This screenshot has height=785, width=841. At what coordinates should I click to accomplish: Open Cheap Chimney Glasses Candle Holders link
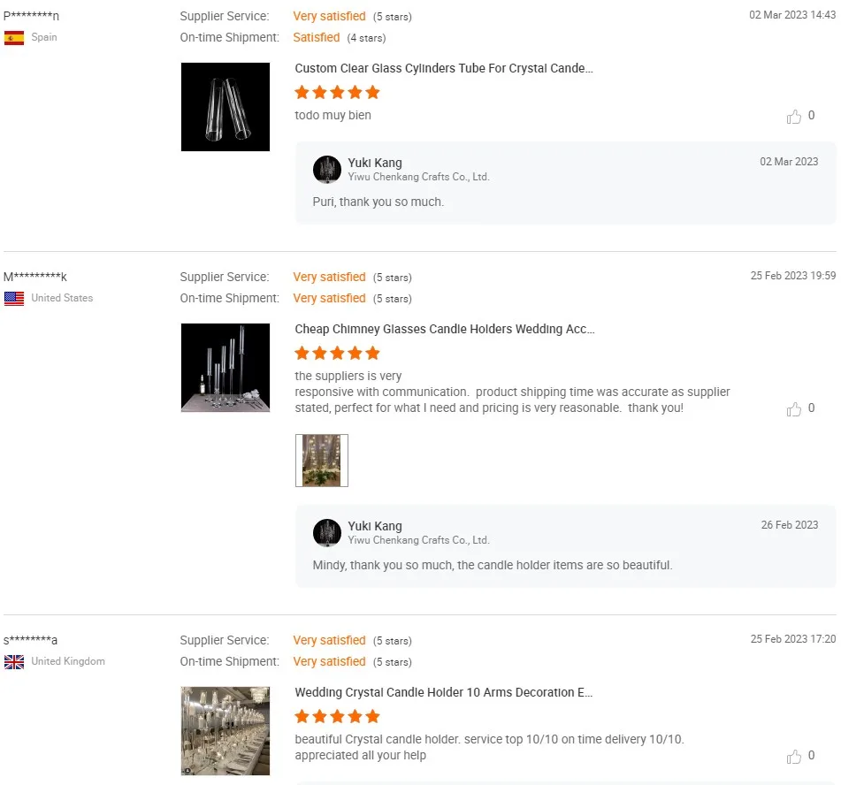[x=445, y=330]
